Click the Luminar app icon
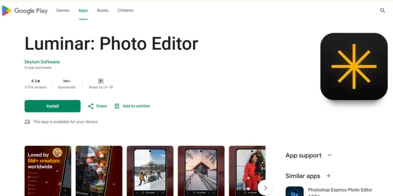Screen dimensions: 393x196 click(354, 67)
